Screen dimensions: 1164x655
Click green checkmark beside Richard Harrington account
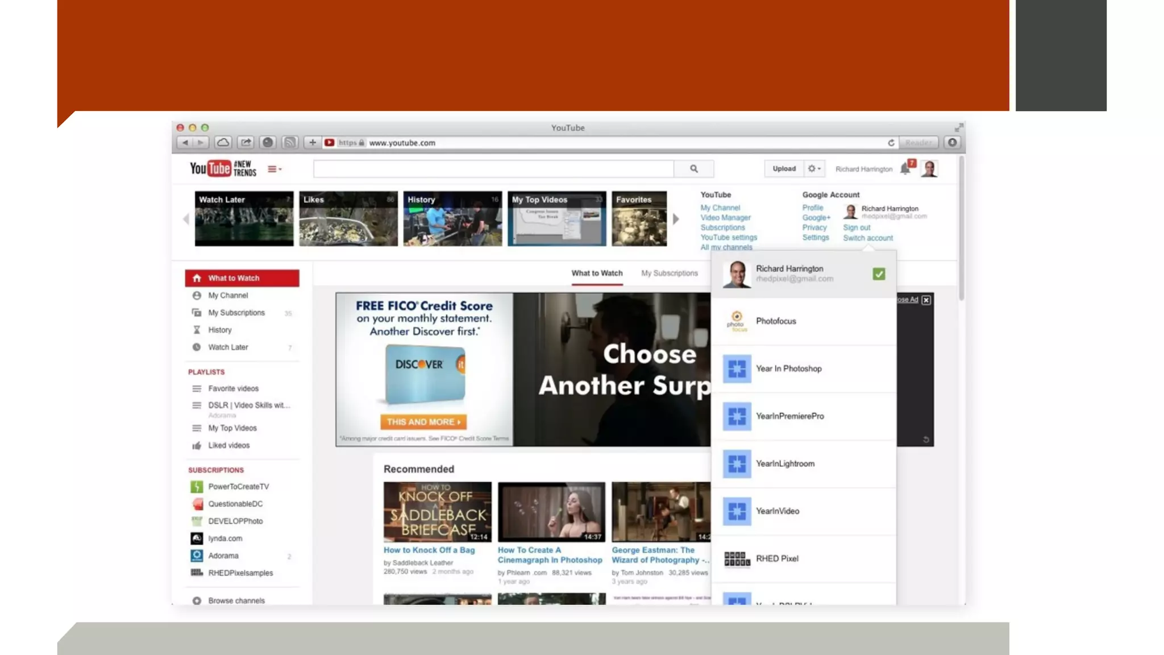point(879,274)
